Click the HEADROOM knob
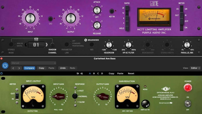Image resolution: width=202 pixels, height=114 pixels. tap(109, 45)
